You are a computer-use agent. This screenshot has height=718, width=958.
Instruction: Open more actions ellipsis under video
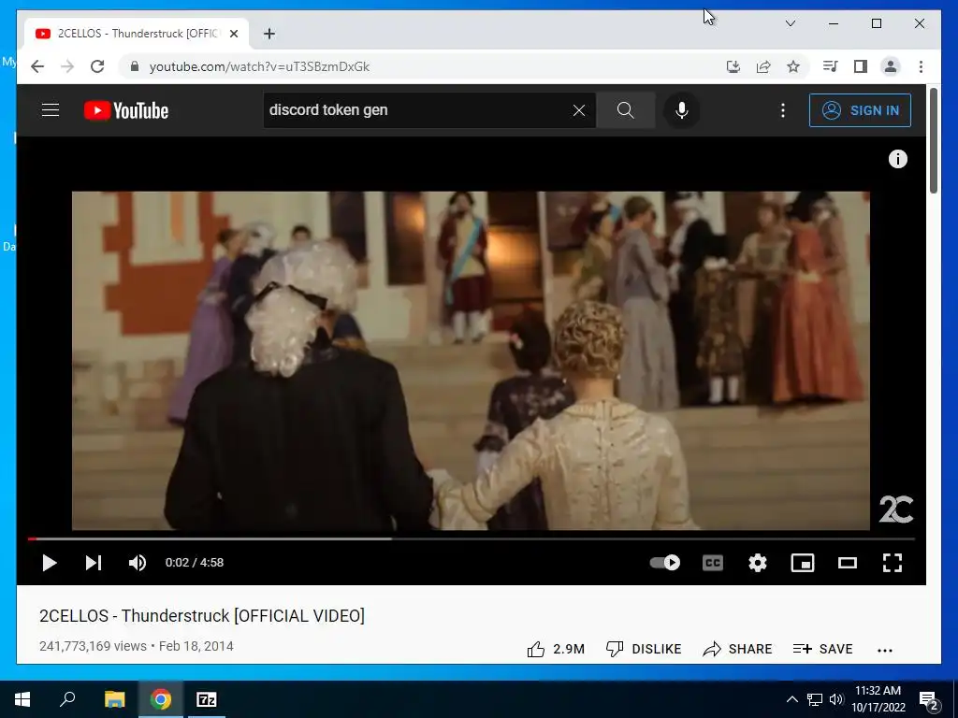[x=885, y=651]
